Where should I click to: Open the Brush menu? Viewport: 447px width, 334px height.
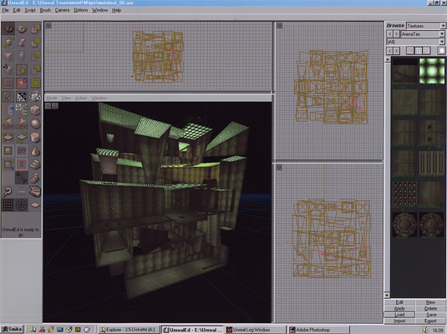pos(45,10)
